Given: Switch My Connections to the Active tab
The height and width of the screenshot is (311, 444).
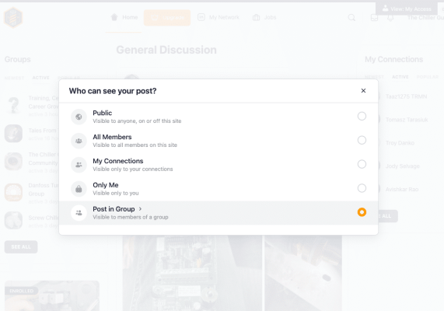Looking at the screenshot, I should 400,77.
